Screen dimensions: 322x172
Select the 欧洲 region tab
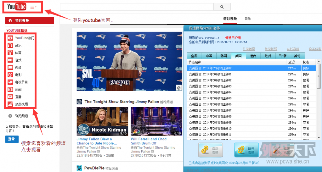click(x=268, y=56)
